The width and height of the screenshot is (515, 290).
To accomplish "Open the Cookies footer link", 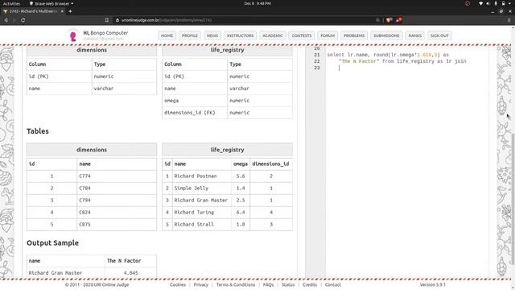I will [178, 284].
